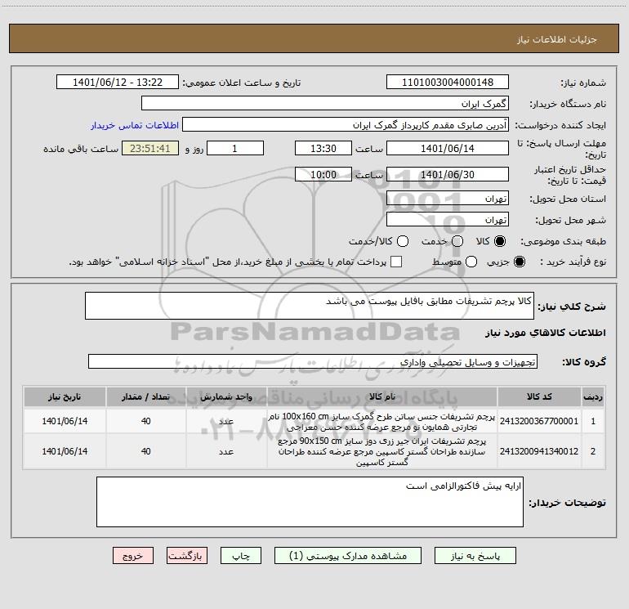
Task: Click the delivery city field تهران
Action: pyautogui.click(x=448, y=220)
